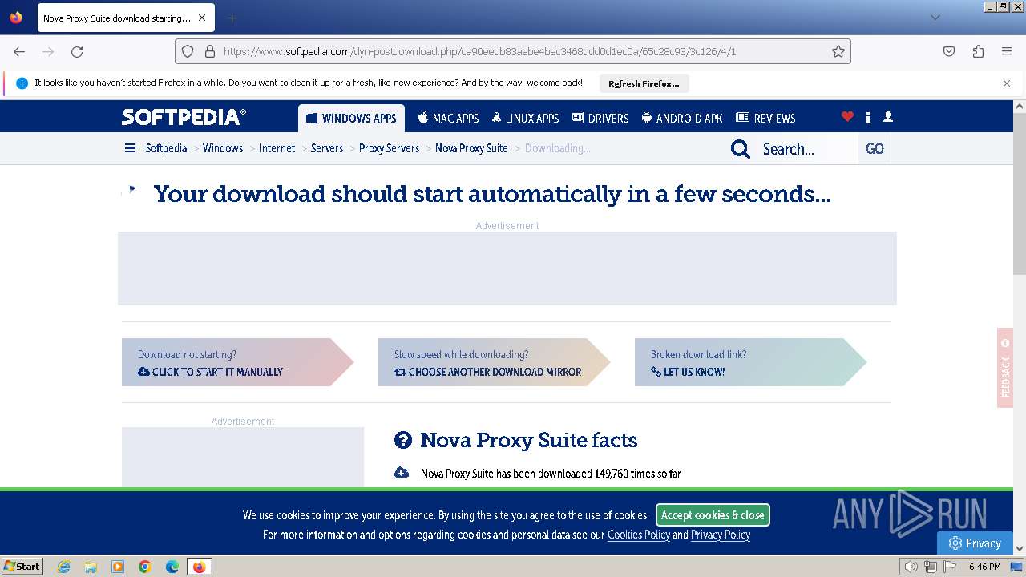Click the Action Center flag icon
The image size is (1026, 577).
point(948,567)
